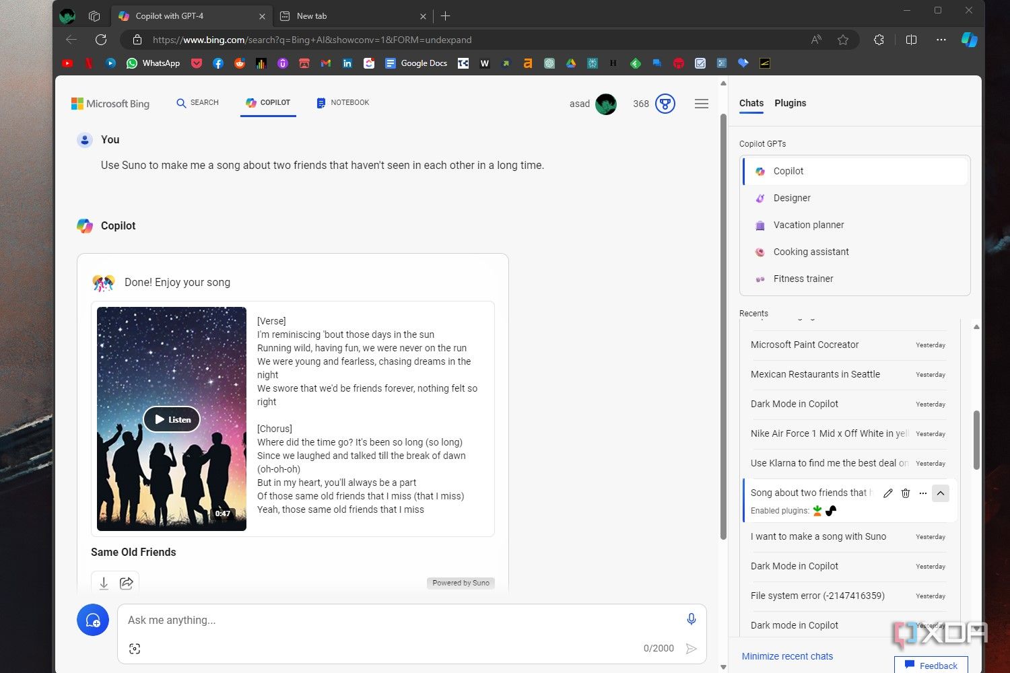Viewport: 1010px width, 673px height.
Task: Open the Mexican Restaurants in Seattle chat
Action: [848, 374]
